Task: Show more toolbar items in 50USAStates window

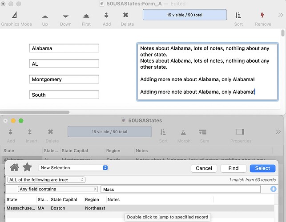Action: (278, 132)
